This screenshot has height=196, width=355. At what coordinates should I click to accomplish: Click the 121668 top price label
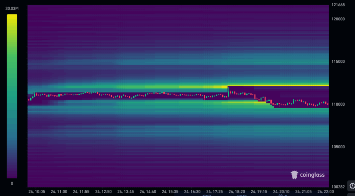click(x=338, y=5)
